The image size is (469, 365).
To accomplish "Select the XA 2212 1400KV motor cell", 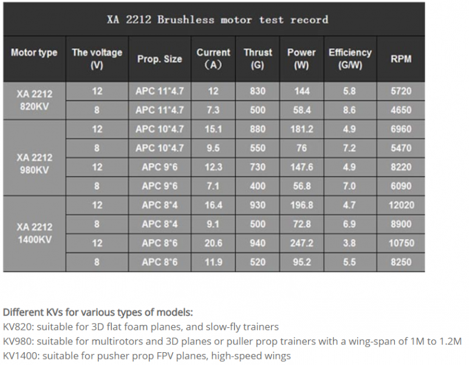I will (34, 234).
